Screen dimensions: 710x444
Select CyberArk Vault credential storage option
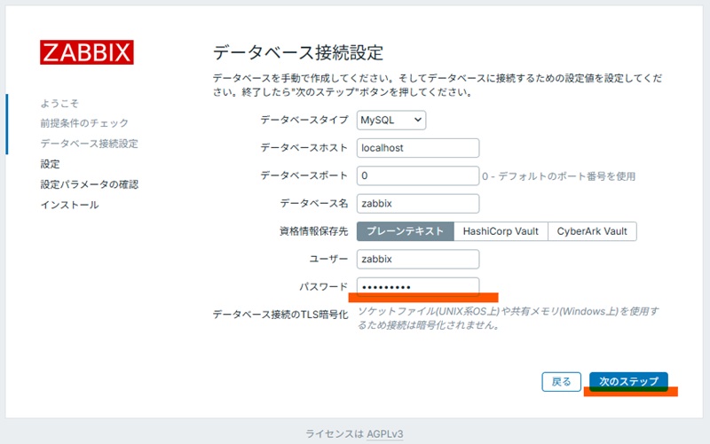pyautogui.click(x=592, y=231)
